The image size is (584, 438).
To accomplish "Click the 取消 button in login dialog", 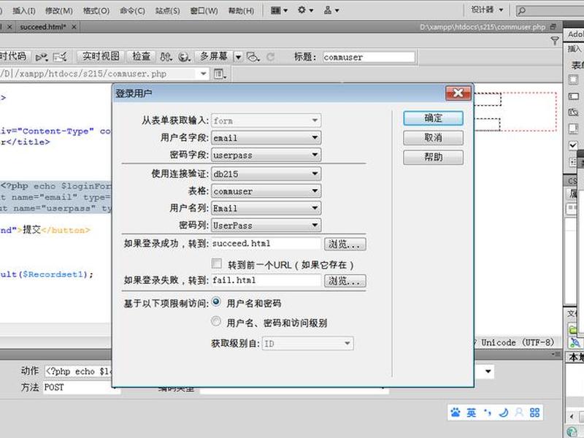I will click(x=433, y=138).
